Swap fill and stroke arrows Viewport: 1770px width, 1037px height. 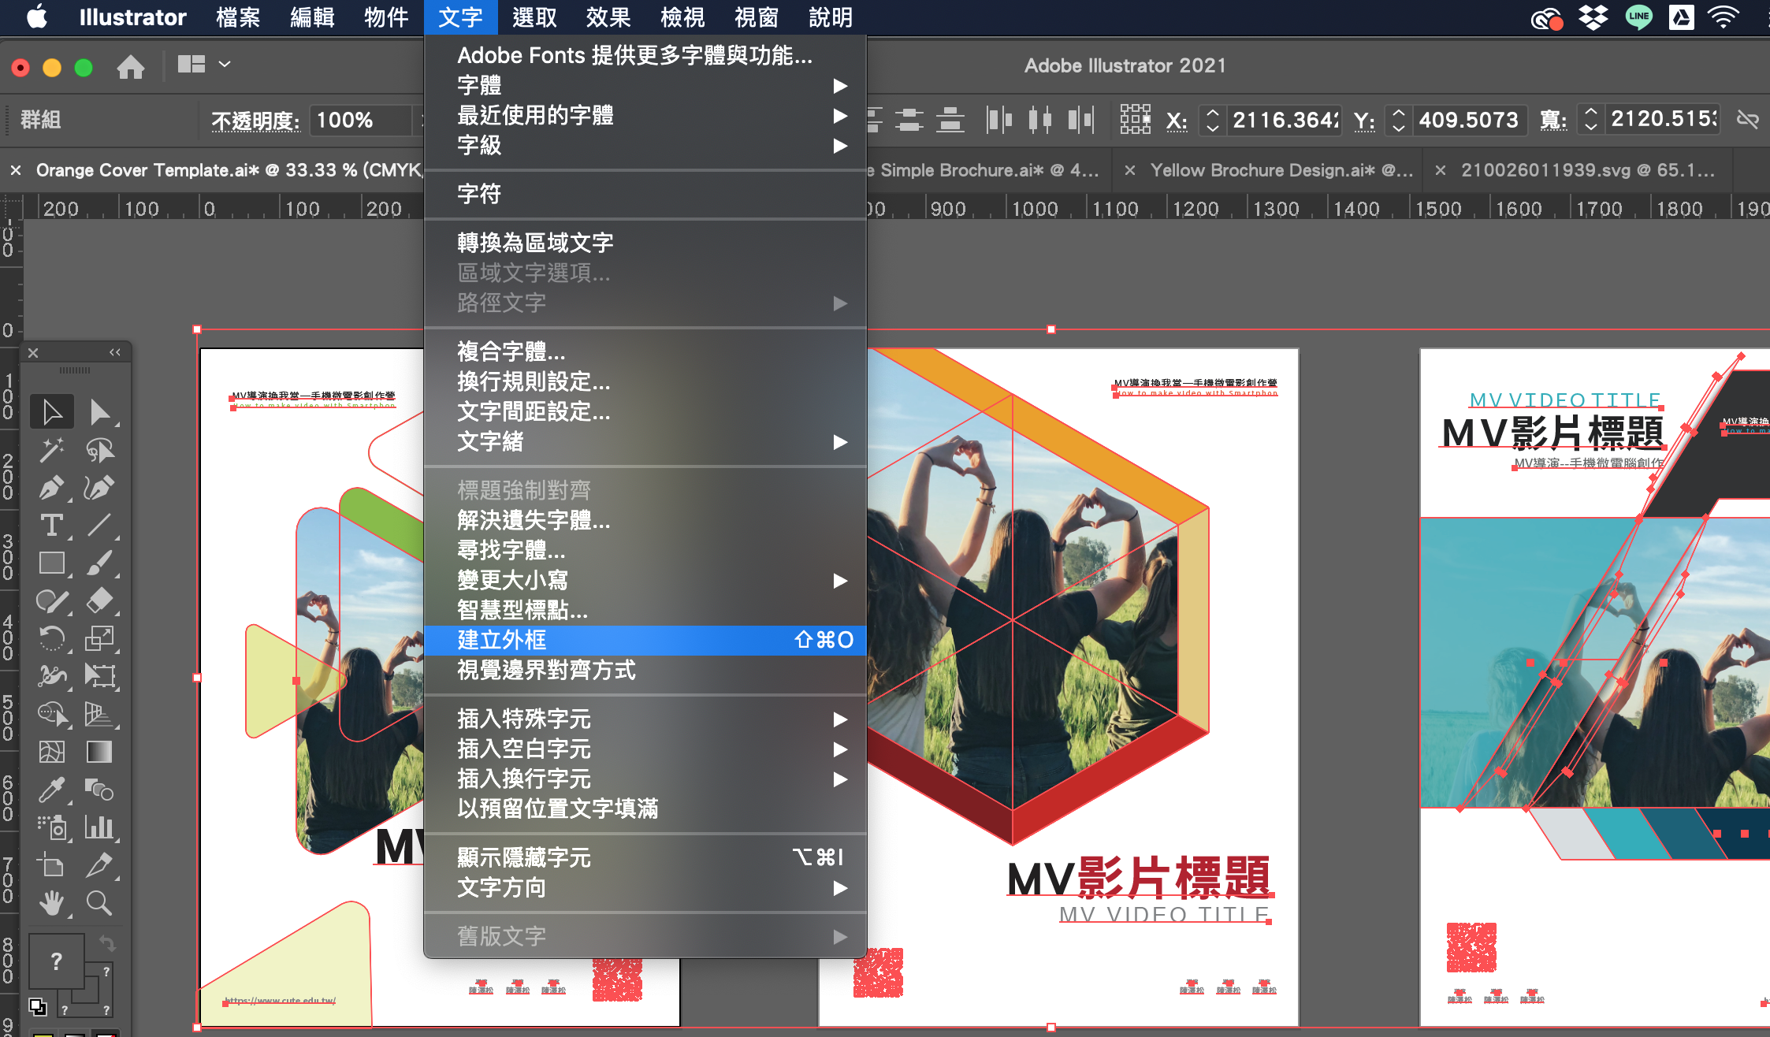(x=107, y=942)
